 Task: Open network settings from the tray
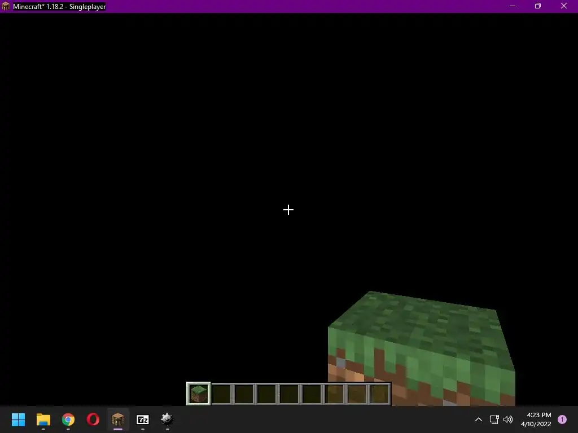(494, 419)
